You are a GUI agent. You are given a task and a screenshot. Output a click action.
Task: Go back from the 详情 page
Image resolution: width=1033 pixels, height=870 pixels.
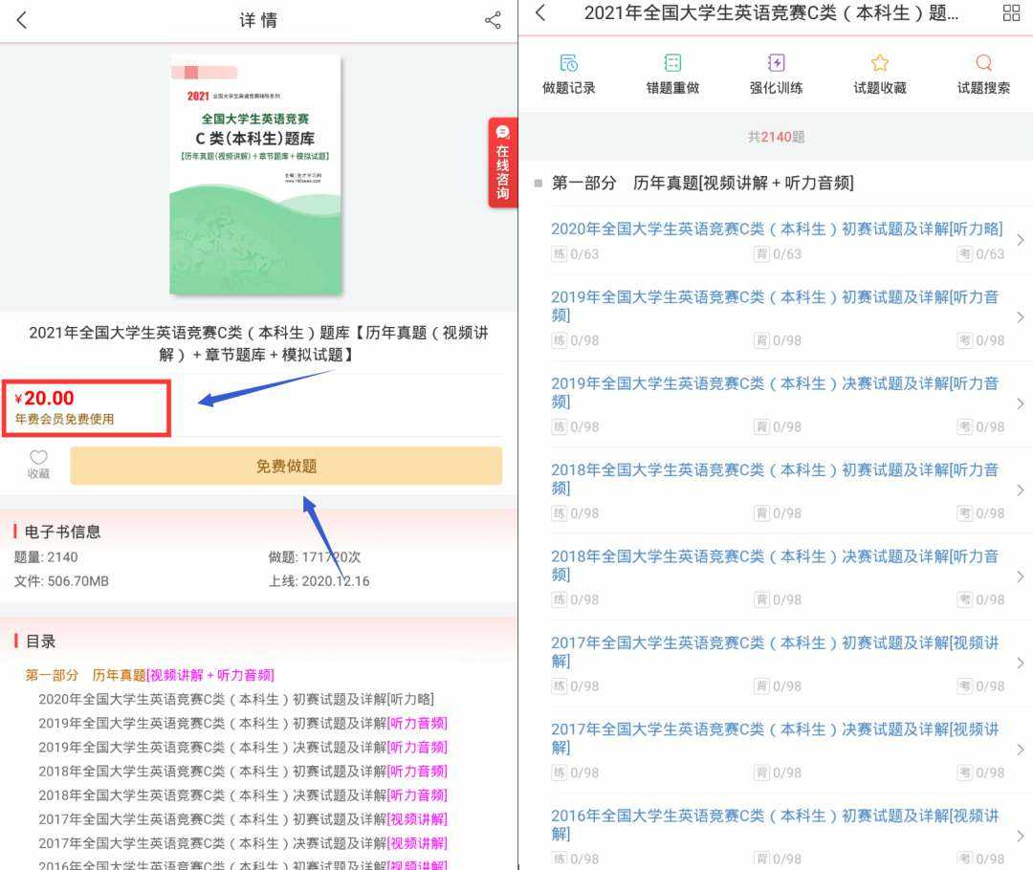[22, 20]
